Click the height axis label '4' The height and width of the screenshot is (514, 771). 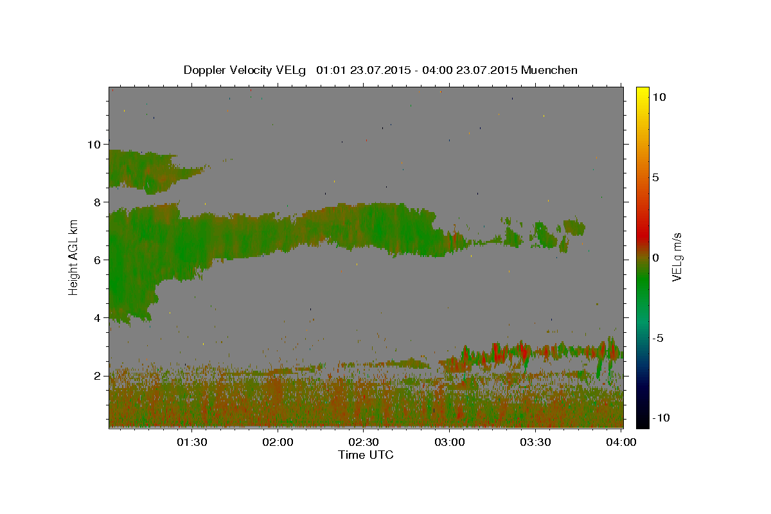(x=98, y=318)
